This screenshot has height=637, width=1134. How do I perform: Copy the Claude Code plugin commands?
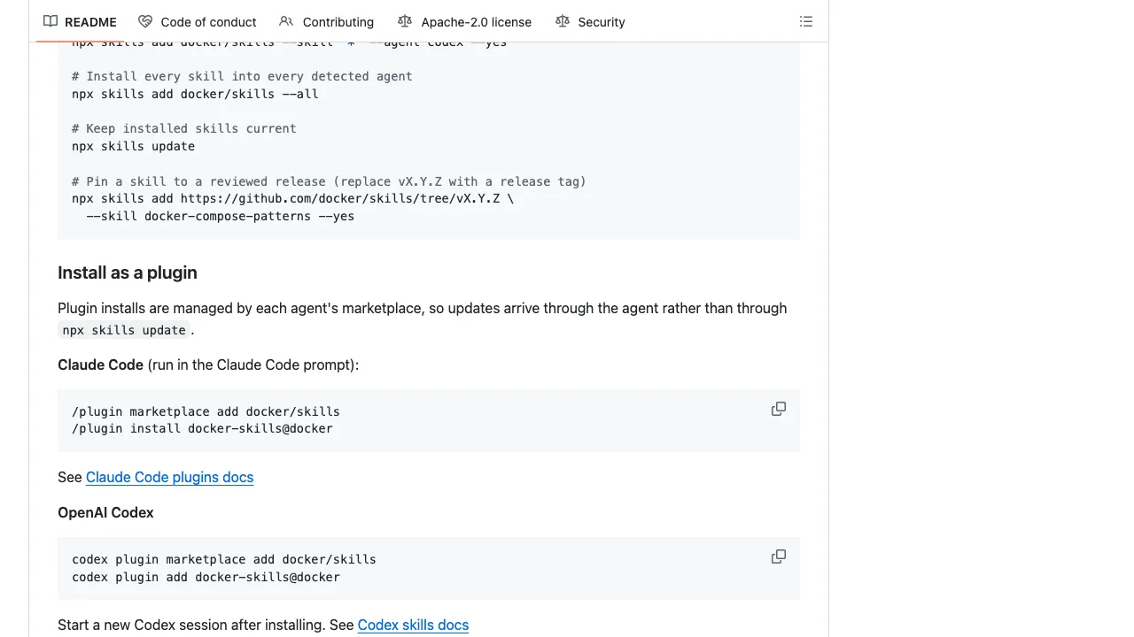point(779,409)
